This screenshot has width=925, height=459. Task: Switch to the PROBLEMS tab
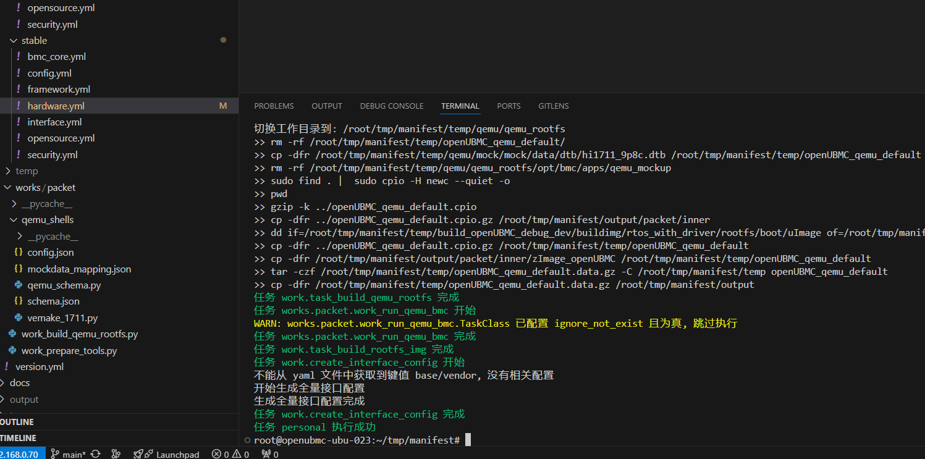[x=274, y=106]
